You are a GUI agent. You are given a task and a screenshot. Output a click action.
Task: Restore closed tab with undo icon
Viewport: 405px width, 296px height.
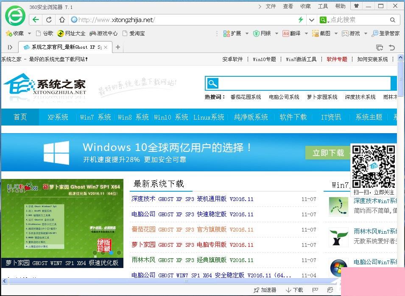coord(392,47)
